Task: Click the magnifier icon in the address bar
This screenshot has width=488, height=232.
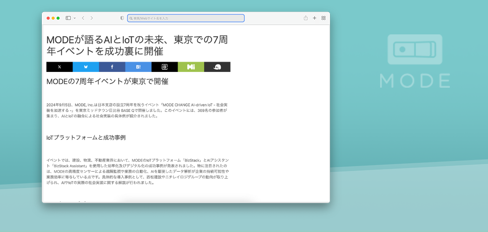Action: tap(131, 18)
